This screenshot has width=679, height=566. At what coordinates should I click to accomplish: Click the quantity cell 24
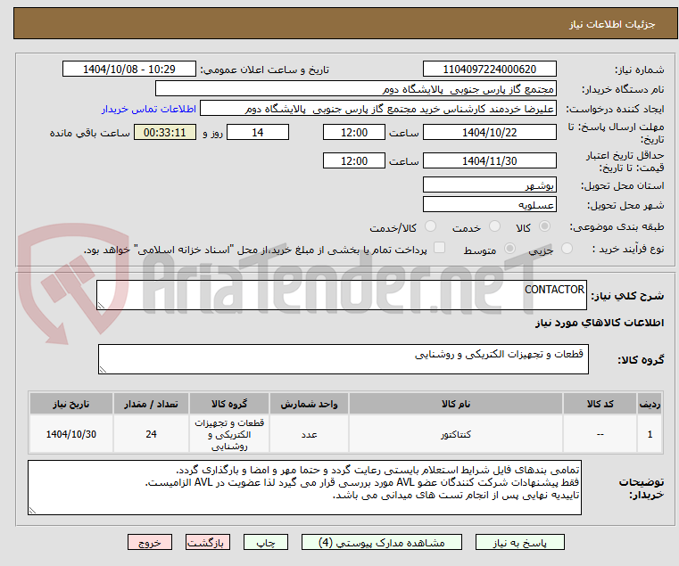[x=151, y=434]
